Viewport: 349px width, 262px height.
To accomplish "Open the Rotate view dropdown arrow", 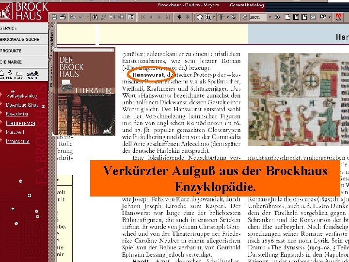I will 329,17.
